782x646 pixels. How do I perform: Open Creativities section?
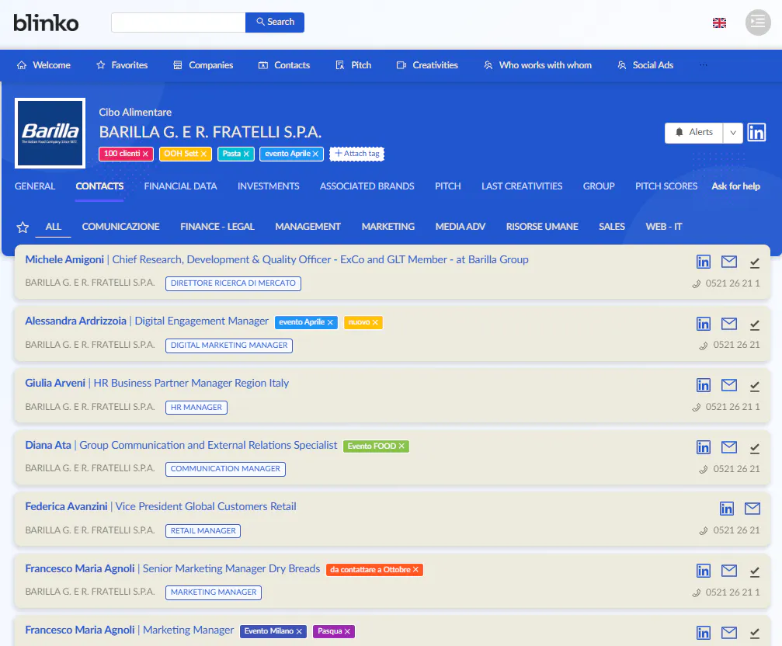point(427,65)
